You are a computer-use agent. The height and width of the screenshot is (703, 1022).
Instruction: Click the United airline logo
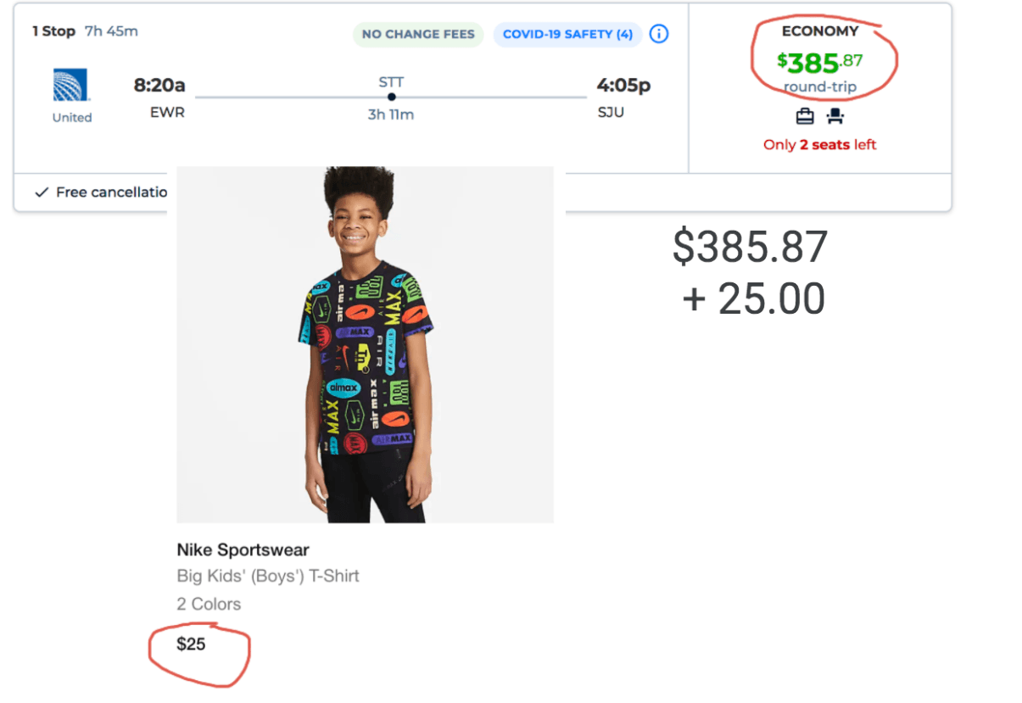71,86
